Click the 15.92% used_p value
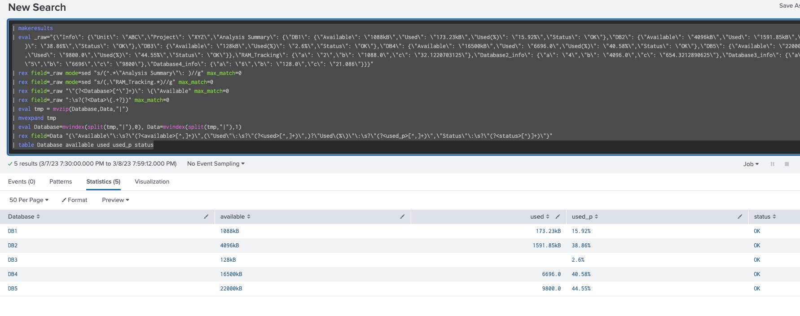800x316 pixels. click(x=581, y=231)
